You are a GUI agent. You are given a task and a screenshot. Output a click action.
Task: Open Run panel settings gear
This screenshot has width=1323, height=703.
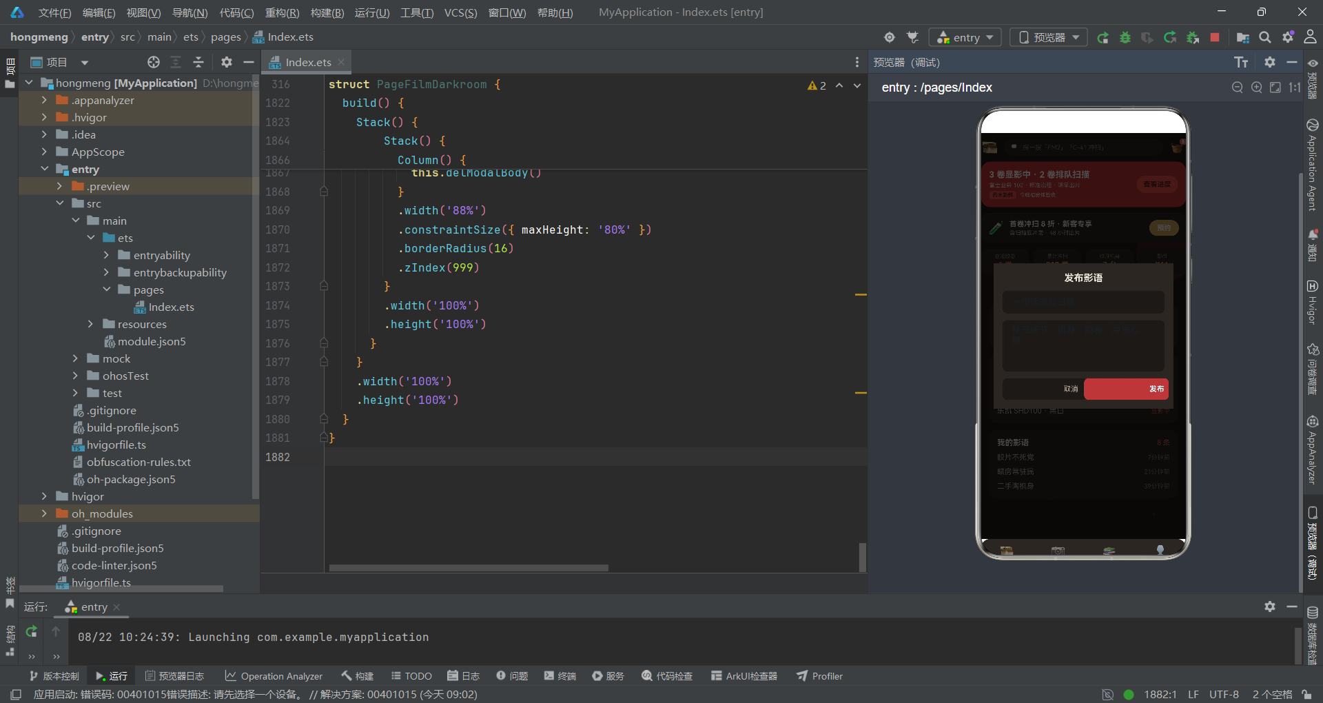click(x=1270, y=607)
